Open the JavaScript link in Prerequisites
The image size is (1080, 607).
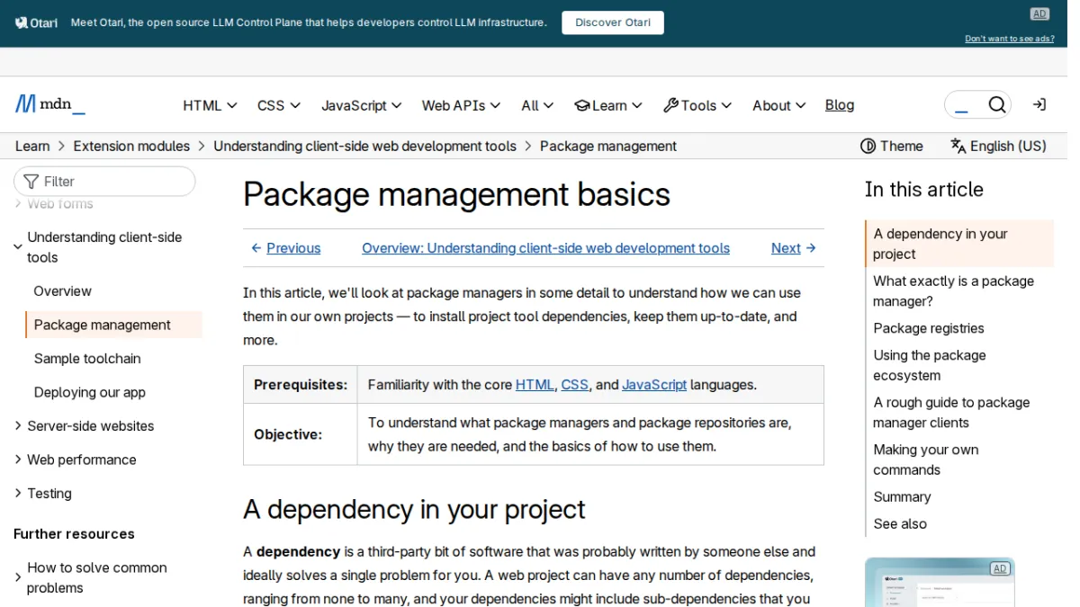tap(654, 385)
